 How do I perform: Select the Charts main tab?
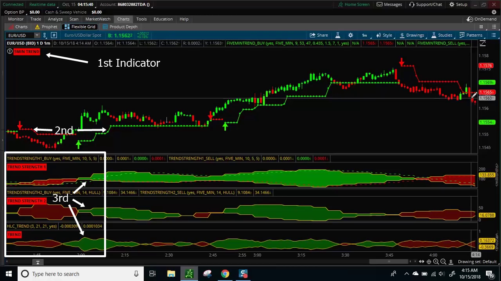coord(123,19)
